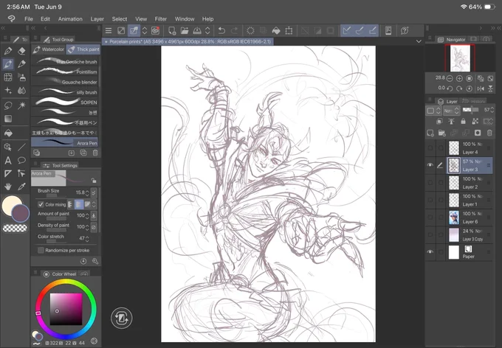Select the Brush tool in toolbox
Screen dimensions: 502x348
click(x=8, y=64)
